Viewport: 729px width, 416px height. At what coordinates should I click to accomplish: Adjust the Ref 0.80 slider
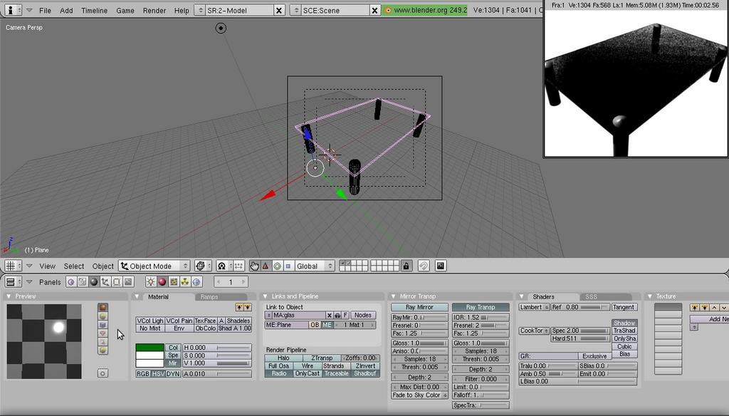tap(579, 307)
